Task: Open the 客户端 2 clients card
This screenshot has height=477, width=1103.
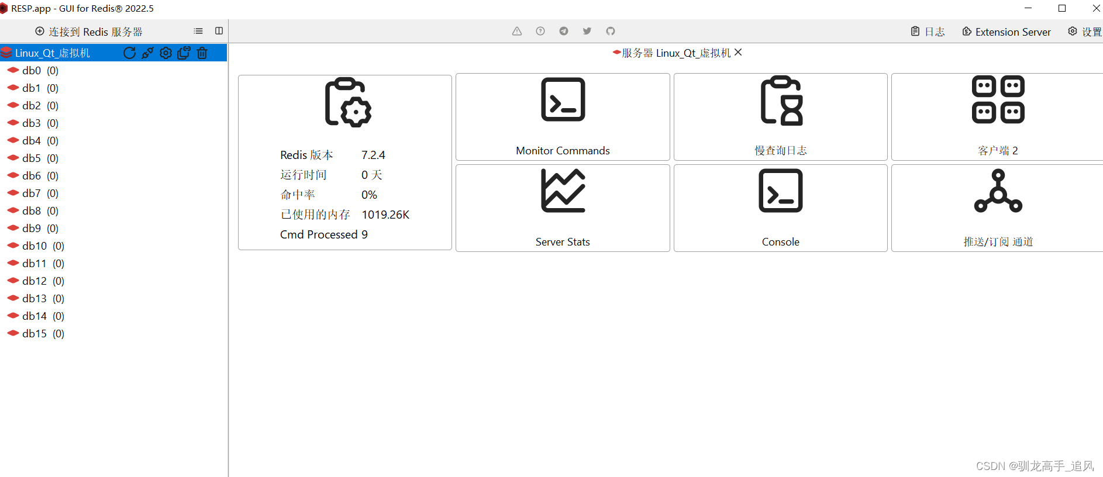Action: tap(997, 117)
